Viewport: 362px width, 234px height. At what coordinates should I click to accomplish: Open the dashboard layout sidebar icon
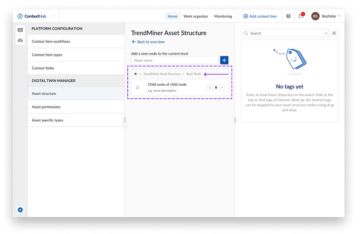(x=20, y=30)
